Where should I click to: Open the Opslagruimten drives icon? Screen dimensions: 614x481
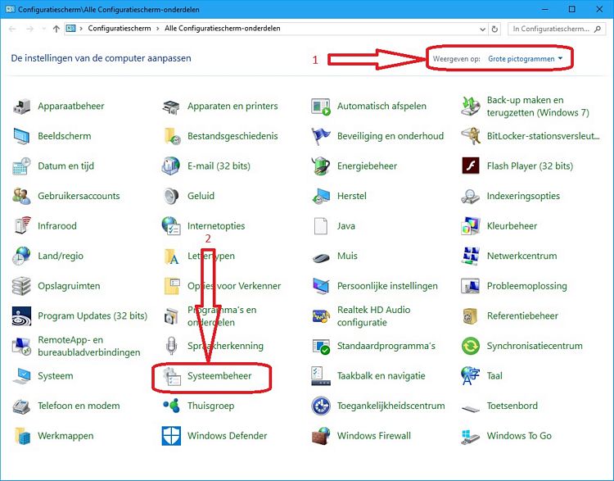click(x=21, y=286)
